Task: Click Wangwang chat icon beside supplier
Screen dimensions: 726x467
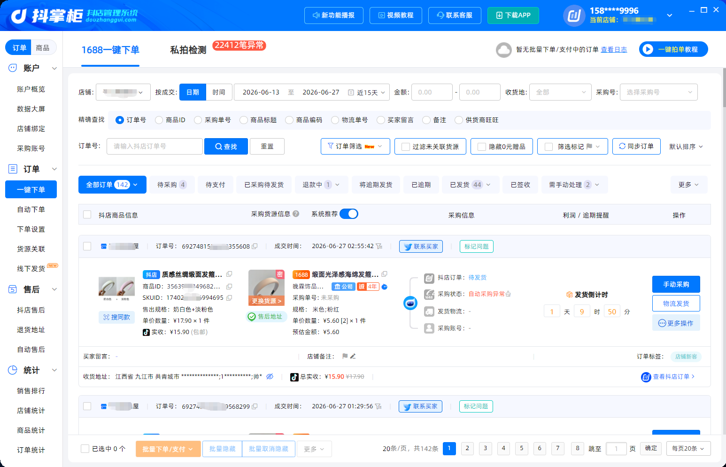Action: click(x=384, y=287)
